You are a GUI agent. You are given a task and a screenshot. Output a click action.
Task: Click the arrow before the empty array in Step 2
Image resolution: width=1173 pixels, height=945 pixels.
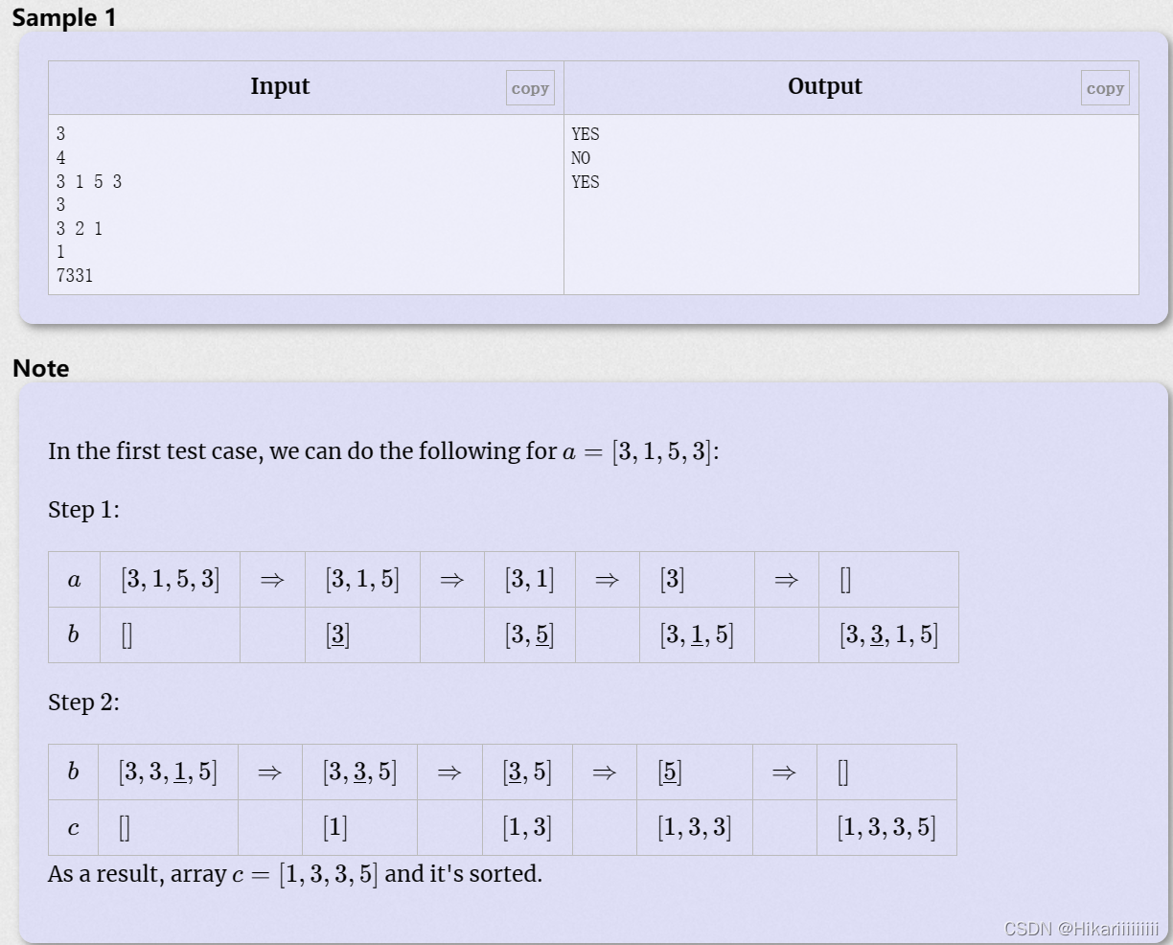point(784,772)
